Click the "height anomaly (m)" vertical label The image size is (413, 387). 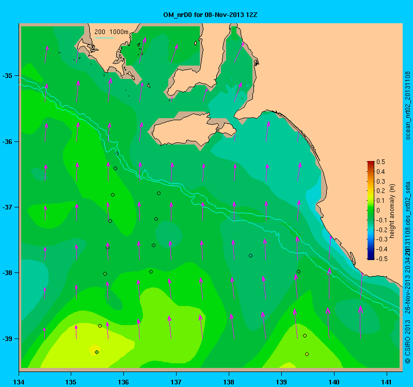[392, 211]
